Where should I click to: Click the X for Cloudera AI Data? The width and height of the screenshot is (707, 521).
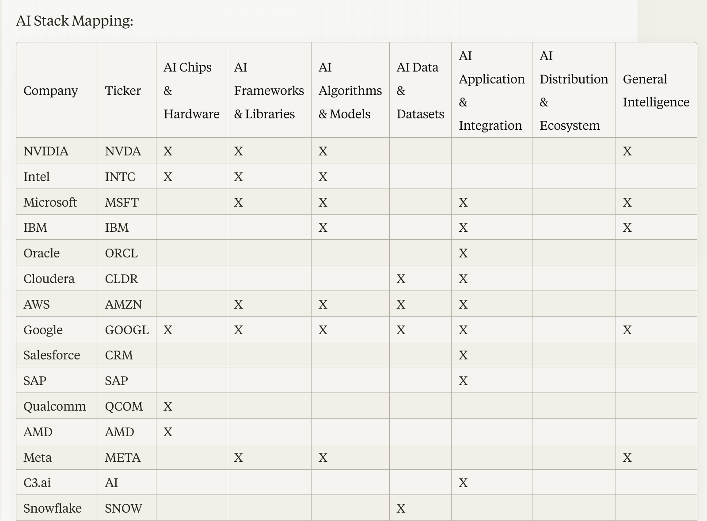[x=401, y=279]
